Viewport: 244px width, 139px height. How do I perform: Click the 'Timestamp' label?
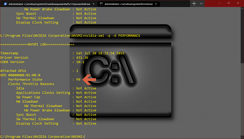9,53
